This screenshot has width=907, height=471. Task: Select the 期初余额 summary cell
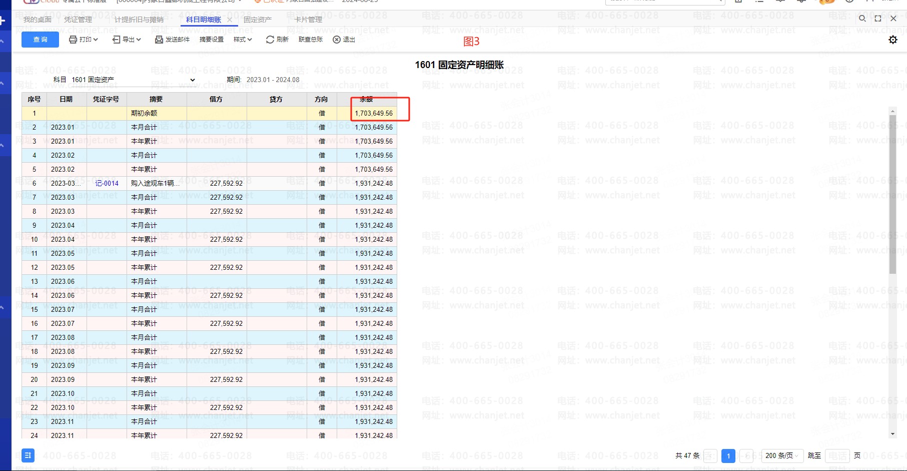pos(157,113)
